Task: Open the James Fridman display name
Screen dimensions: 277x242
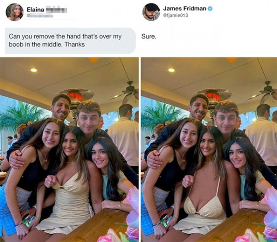Action: [185, 8]
